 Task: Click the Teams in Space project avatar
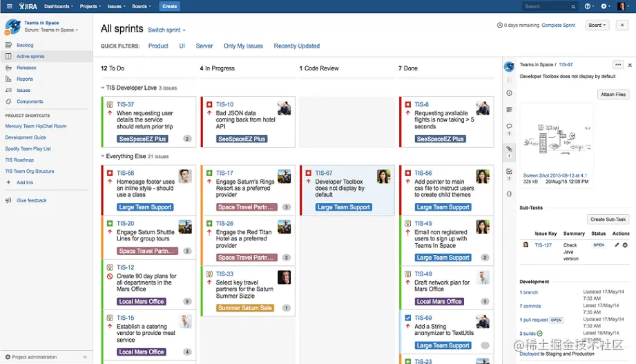click(x=12, y=26)
